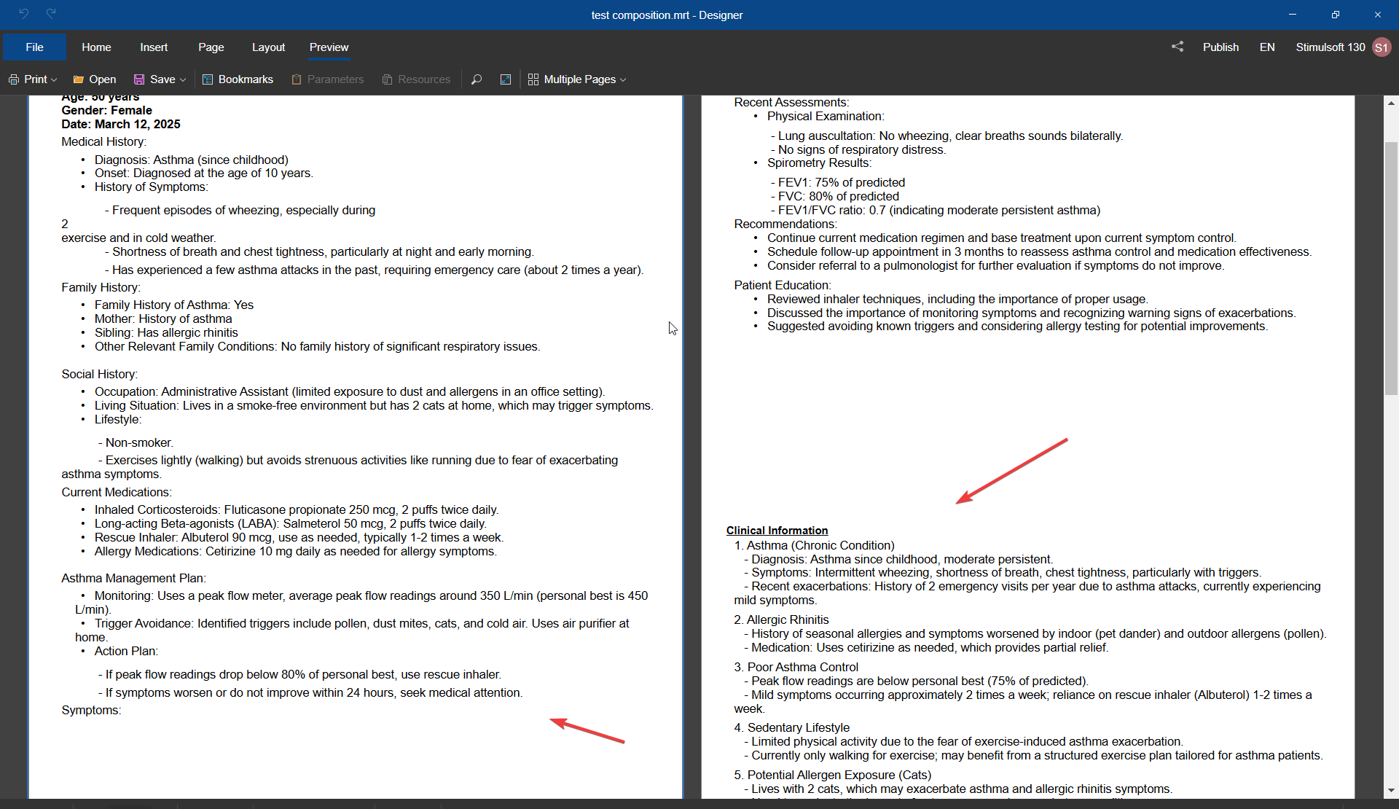Image resolution: width=1399 pixels, height=809 pixels.
Task: Open the File menu
Action: (34, 47)
